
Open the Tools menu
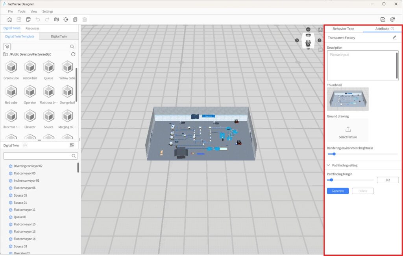(x=22, y=11)
